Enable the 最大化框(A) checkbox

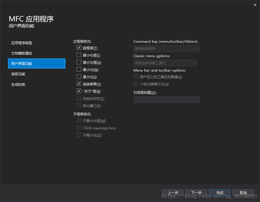tap(79, 62)
